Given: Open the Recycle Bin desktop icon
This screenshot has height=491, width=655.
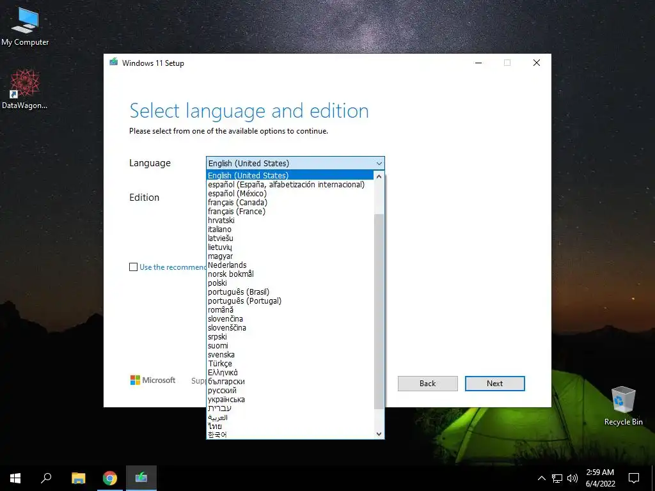Looking at the screenshot, I should coord(623,405).
